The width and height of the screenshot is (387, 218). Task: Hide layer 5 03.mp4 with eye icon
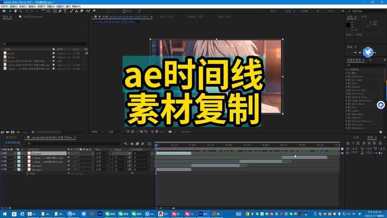click(x=3, y=169)
